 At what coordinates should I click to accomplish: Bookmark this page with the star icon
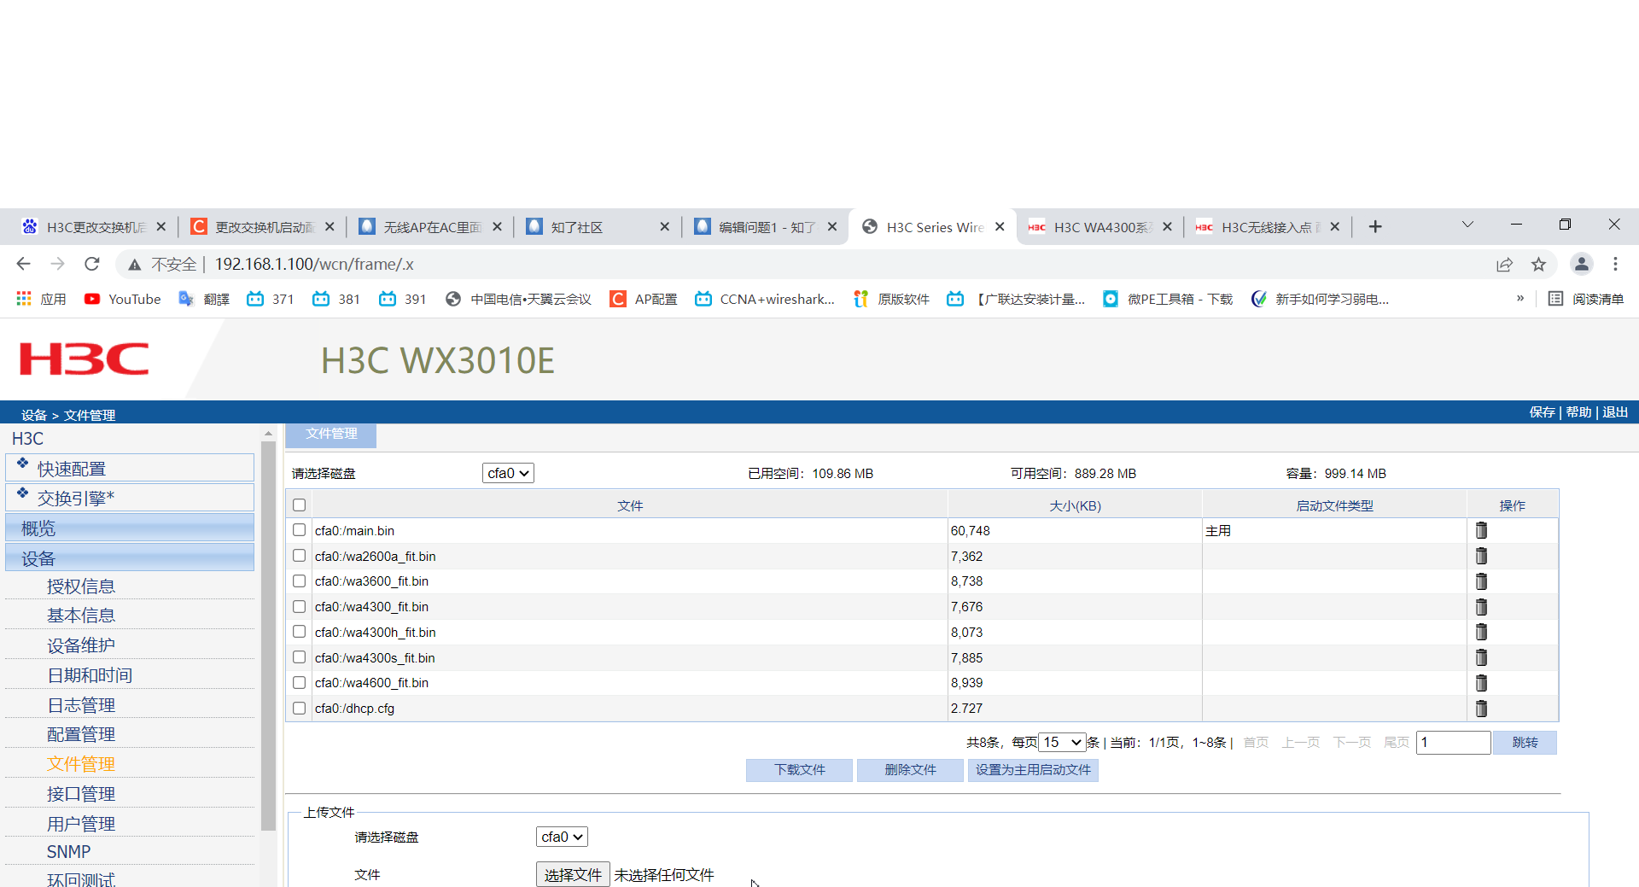tap(1538, 265)
